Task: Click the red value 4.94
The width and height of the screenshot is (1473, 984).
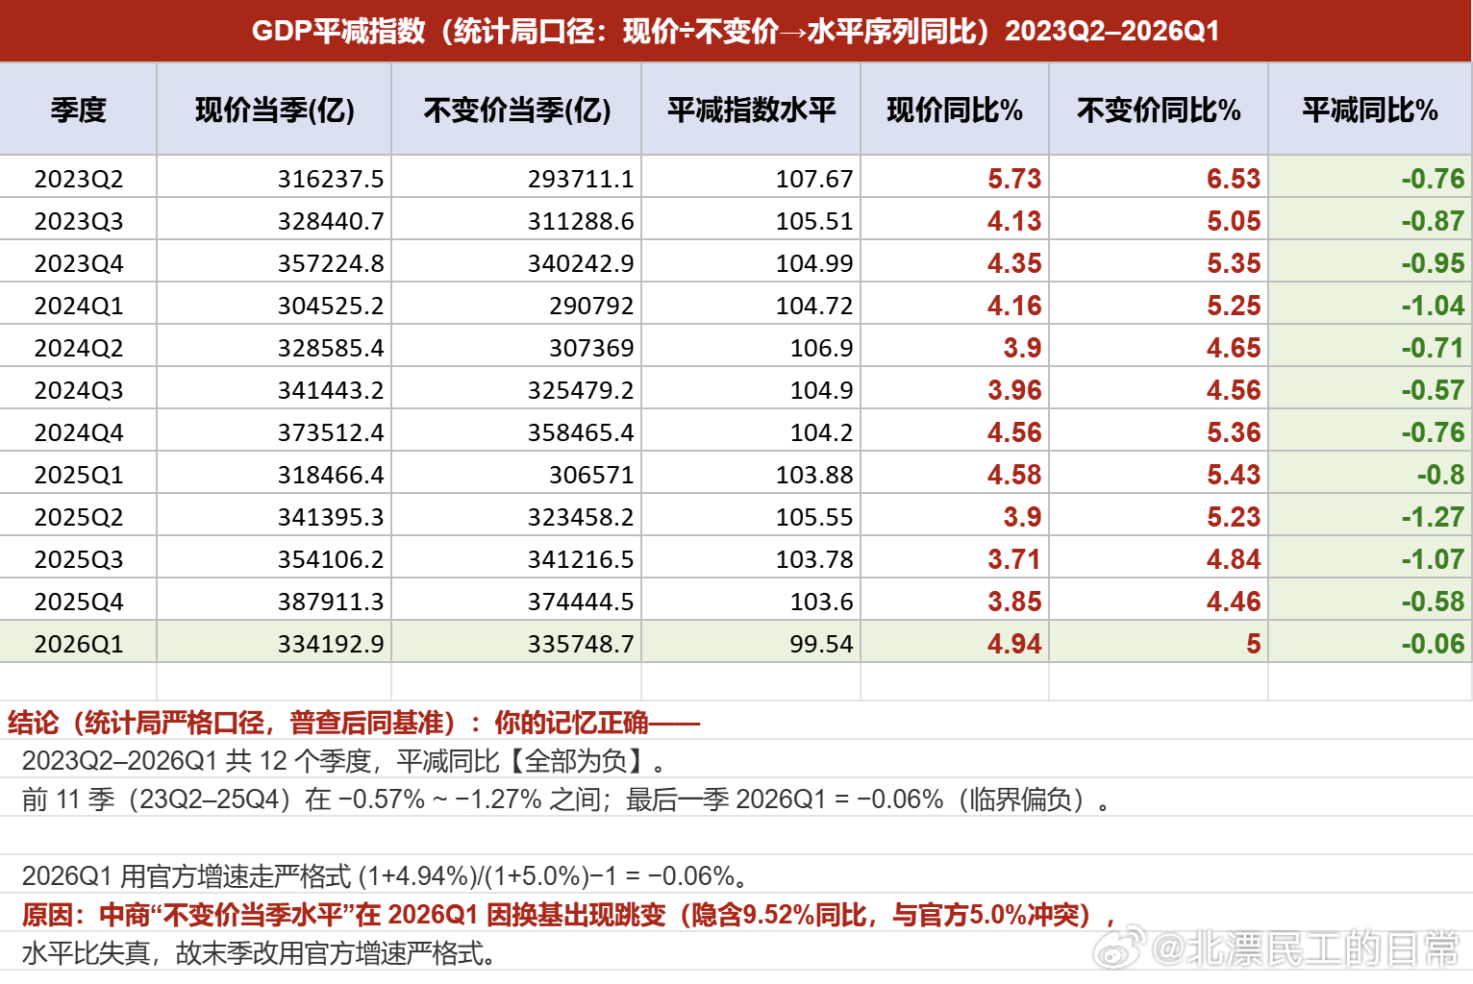Action: coord(1014,644)
